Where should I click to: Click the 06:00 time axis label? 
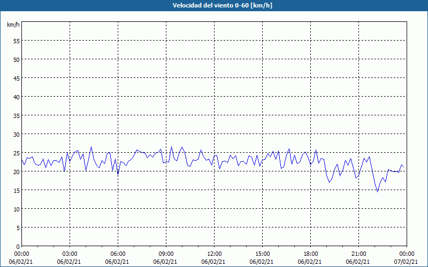(118, 254)
